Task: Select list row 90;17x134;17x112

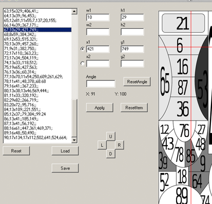Action: (x=37, y=138)
